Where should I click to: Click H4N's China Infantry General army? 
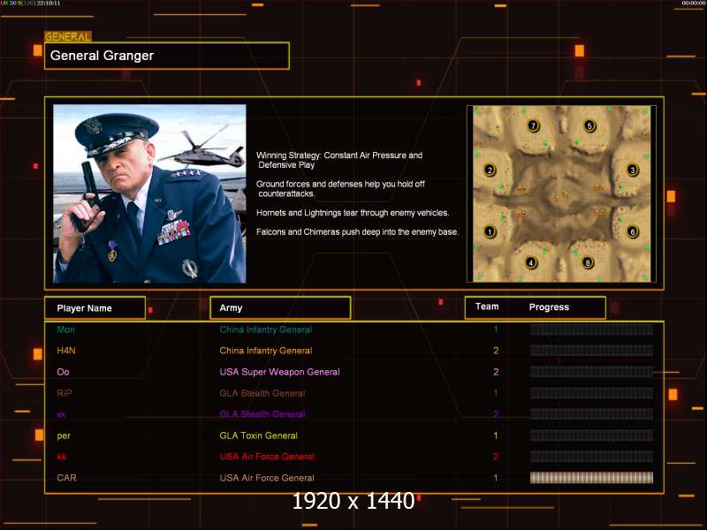(266, 351)
